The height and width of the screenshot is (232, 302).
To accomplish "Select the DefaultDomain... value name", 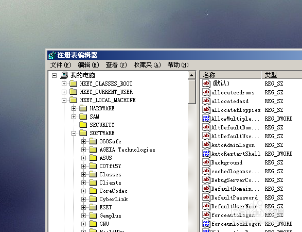I will point(235,189).
